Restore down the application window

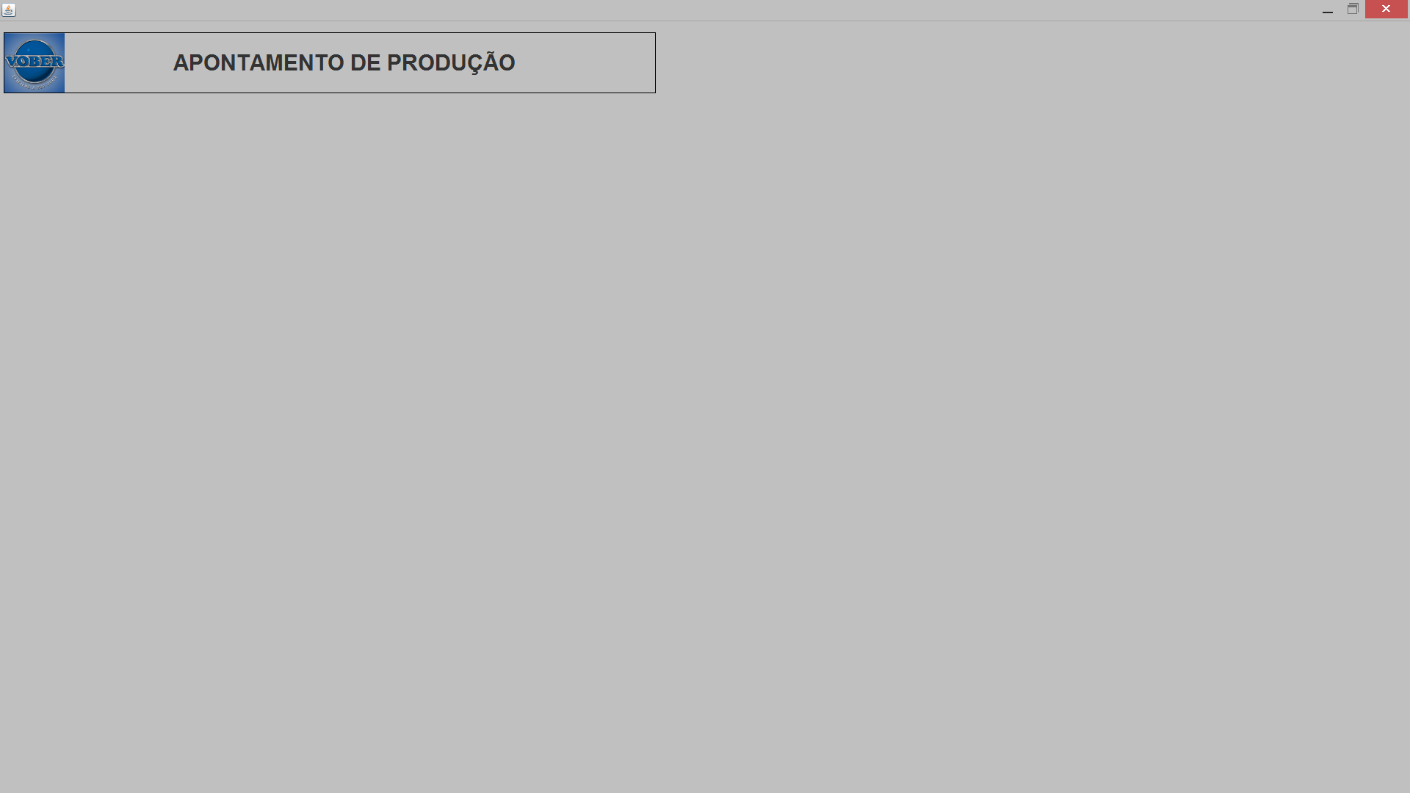(x=1353, y=10)
